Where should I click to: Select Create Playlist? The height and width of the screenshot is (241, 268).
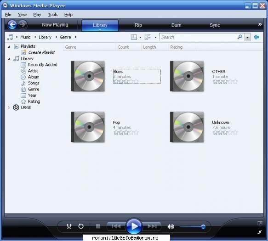coord(41,53)
